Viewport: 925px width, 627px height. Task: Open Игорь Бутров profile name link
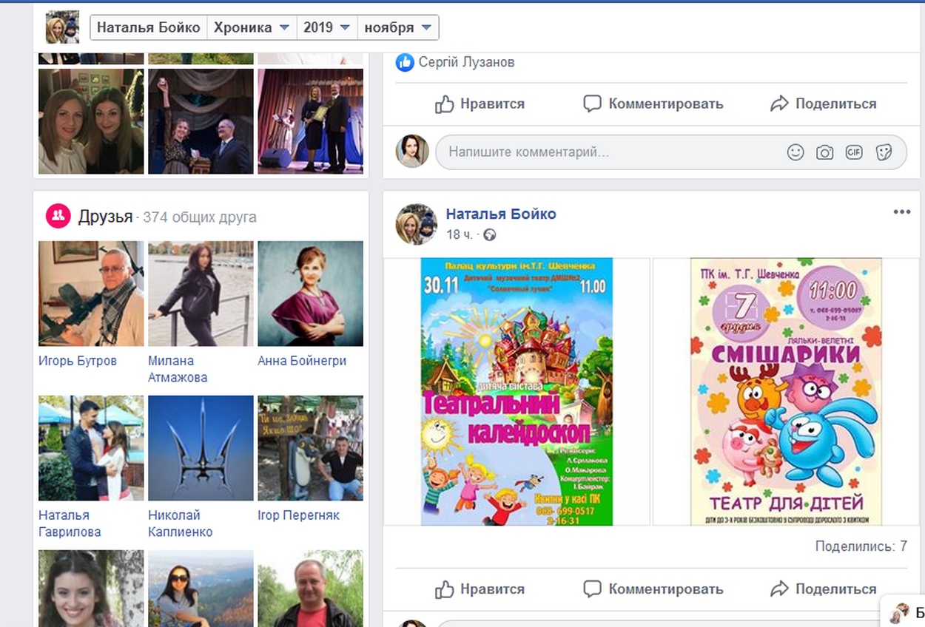(x=78, y=361)
